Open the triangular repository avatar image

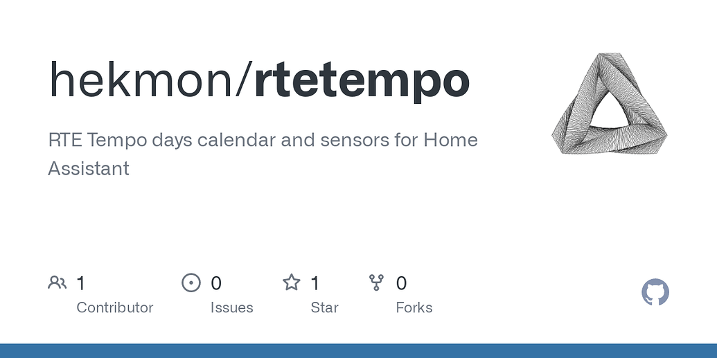pyautogui.click(x=609, y=104)
